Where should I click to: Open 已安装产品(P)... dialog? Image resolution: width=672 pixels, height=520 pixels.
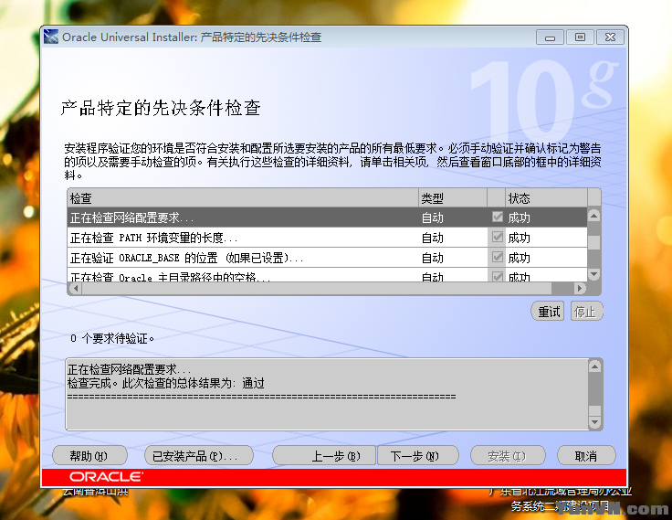coord(199,456)
